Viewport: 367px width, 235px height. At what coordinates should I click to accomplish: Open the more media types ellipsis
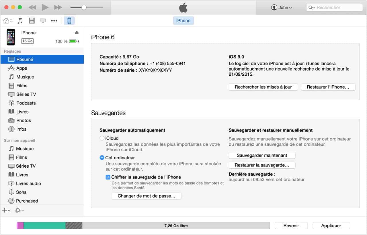tap(54, 21)
